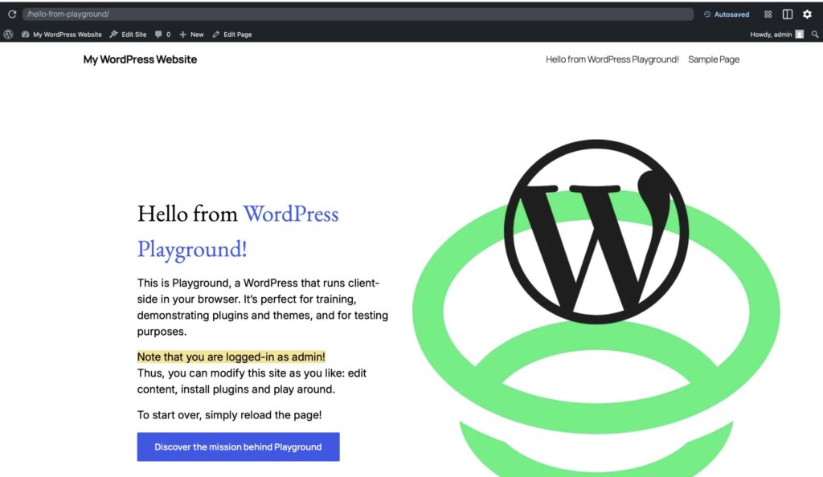Click the Autosaved status indicator
The height and width of the screenshot is (477, 823).
(x=727, y=14)
